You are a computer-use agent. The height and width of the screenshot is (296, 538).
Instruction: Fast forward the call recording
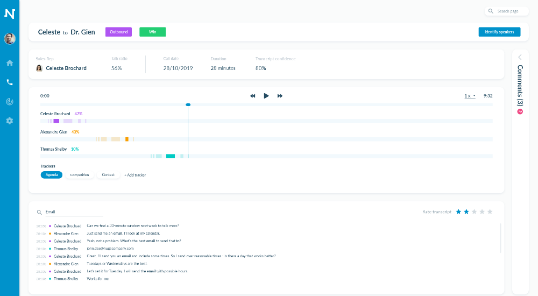pyautogui.click(x=280, y=96)
